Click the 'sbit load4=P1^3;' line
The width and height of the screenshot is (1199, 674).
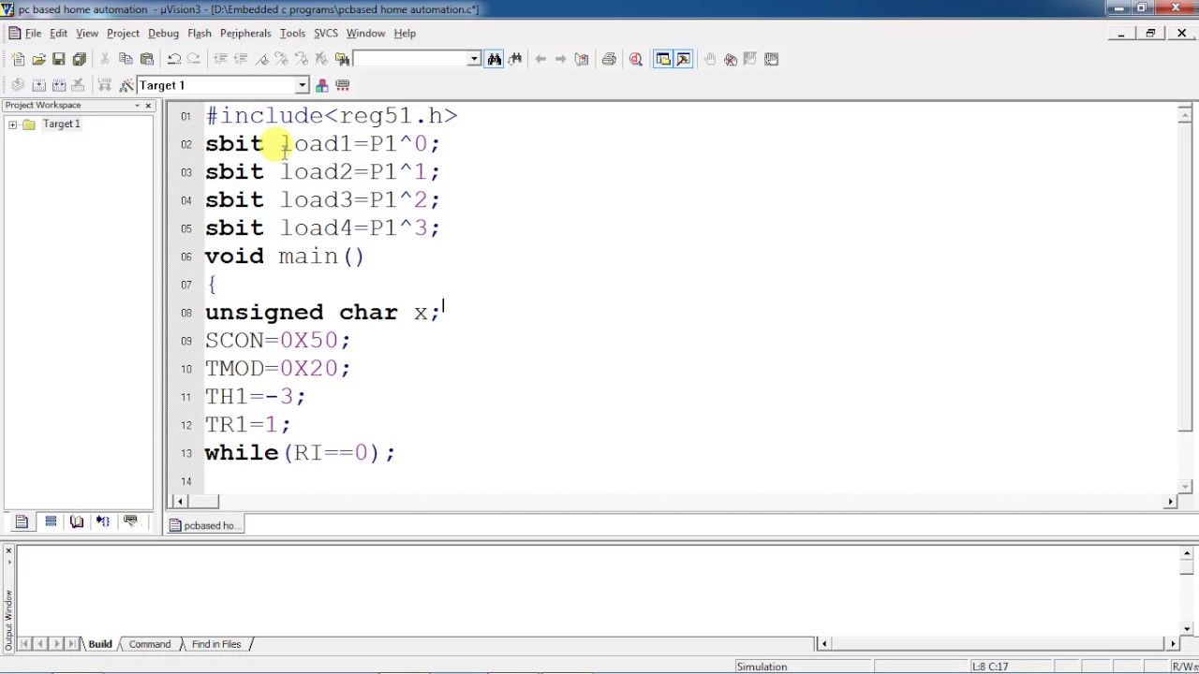(x=322, y=228)
